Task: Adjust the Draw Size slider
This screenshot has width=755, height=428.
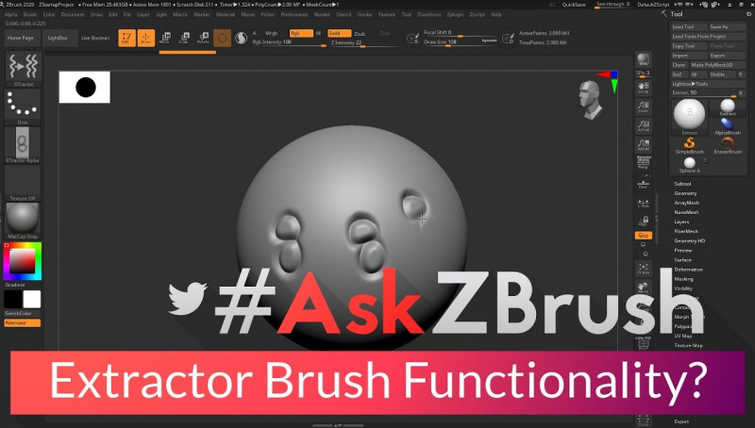Action: click(461, 42)
